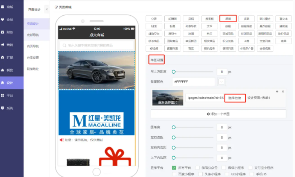Screen dimensions: 295x177
Task: Add a 轮播图 component
Action: pyautogui.click(x=172, y=19)
